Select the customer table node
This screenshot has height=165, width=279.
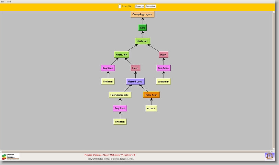[163, 81]
